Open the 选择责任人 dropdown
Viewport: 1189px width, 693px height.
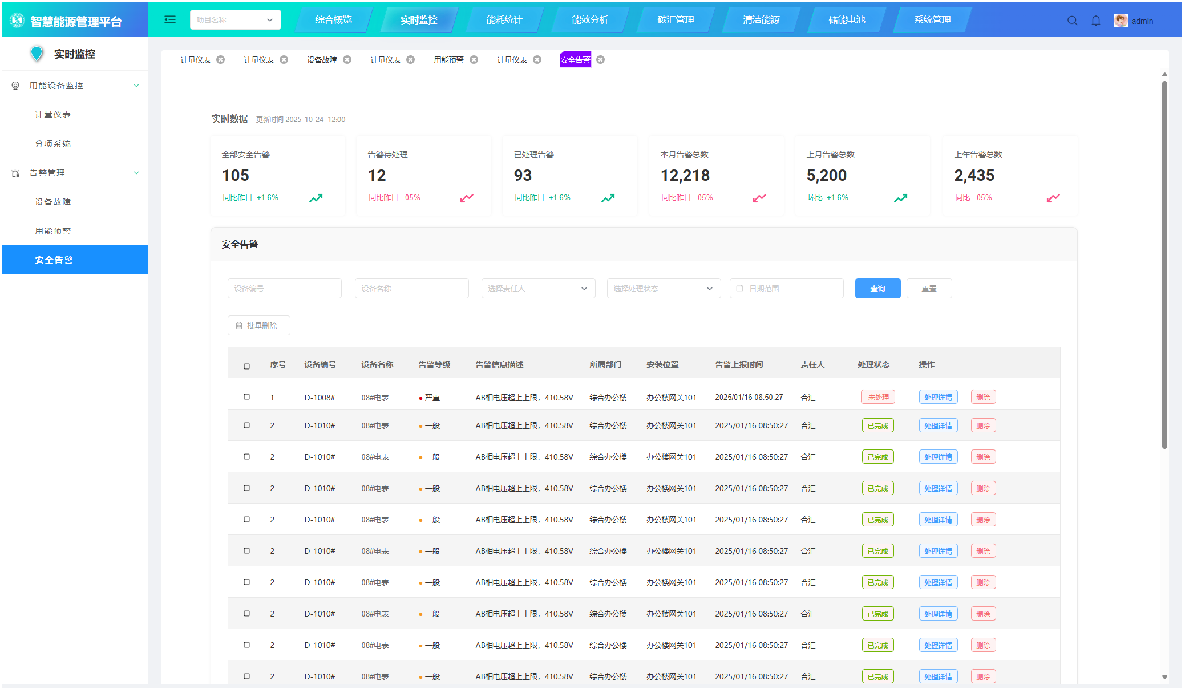coord(537,289)
